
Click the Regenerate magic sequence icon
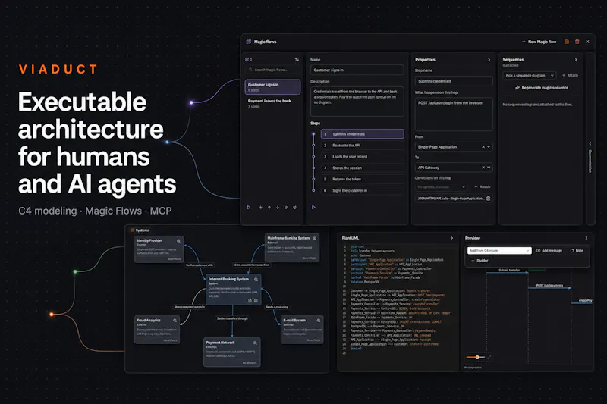517,88
